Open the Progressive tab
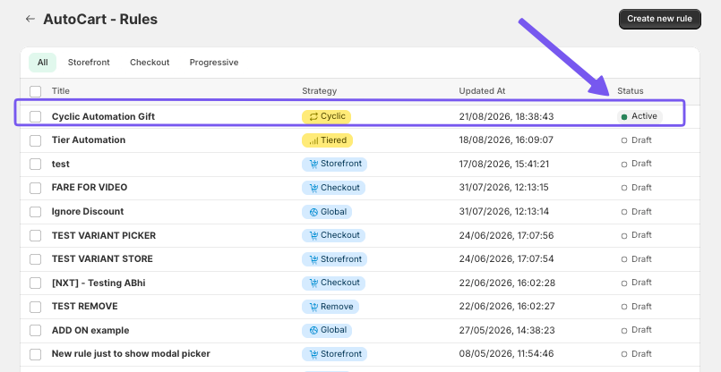Screen dimensions: 721x372 [214, 63]
